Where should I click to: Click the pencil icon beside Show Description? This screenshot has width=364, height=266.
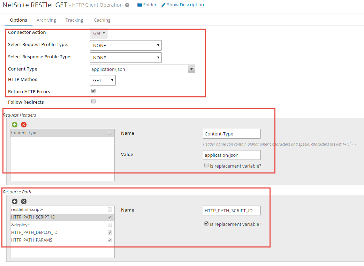162,5
